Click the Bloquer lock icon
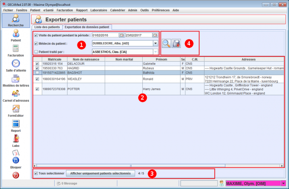Image resolution: width=289 pixels, height=189 pixels. 16,161
